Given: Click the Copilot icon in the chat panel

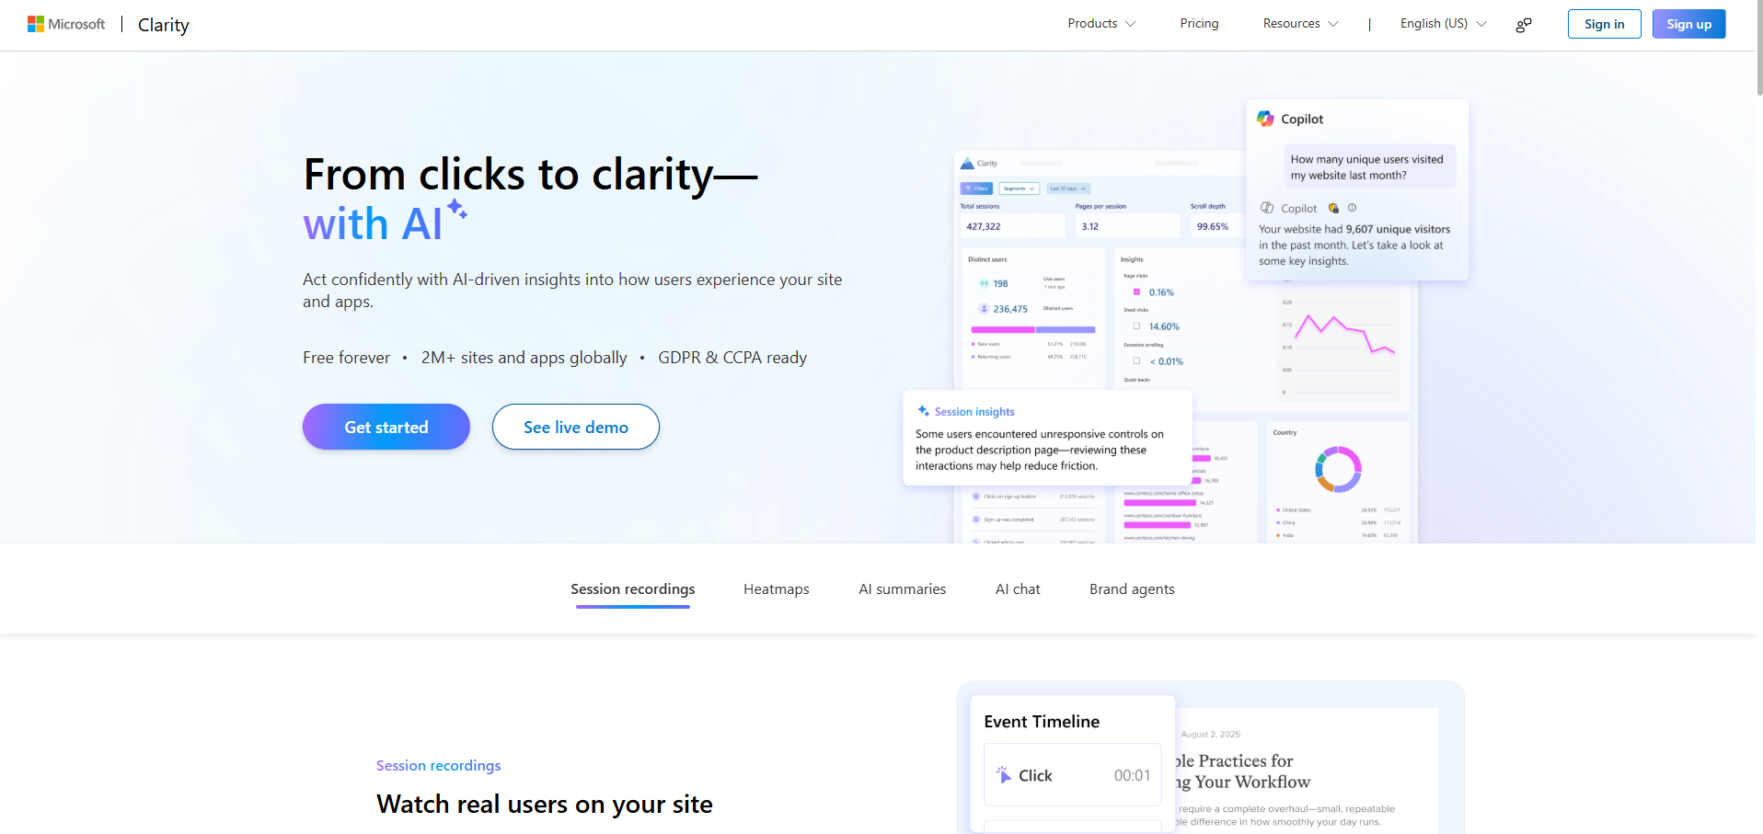Looking at the screenshot, I should [1265, 119].
